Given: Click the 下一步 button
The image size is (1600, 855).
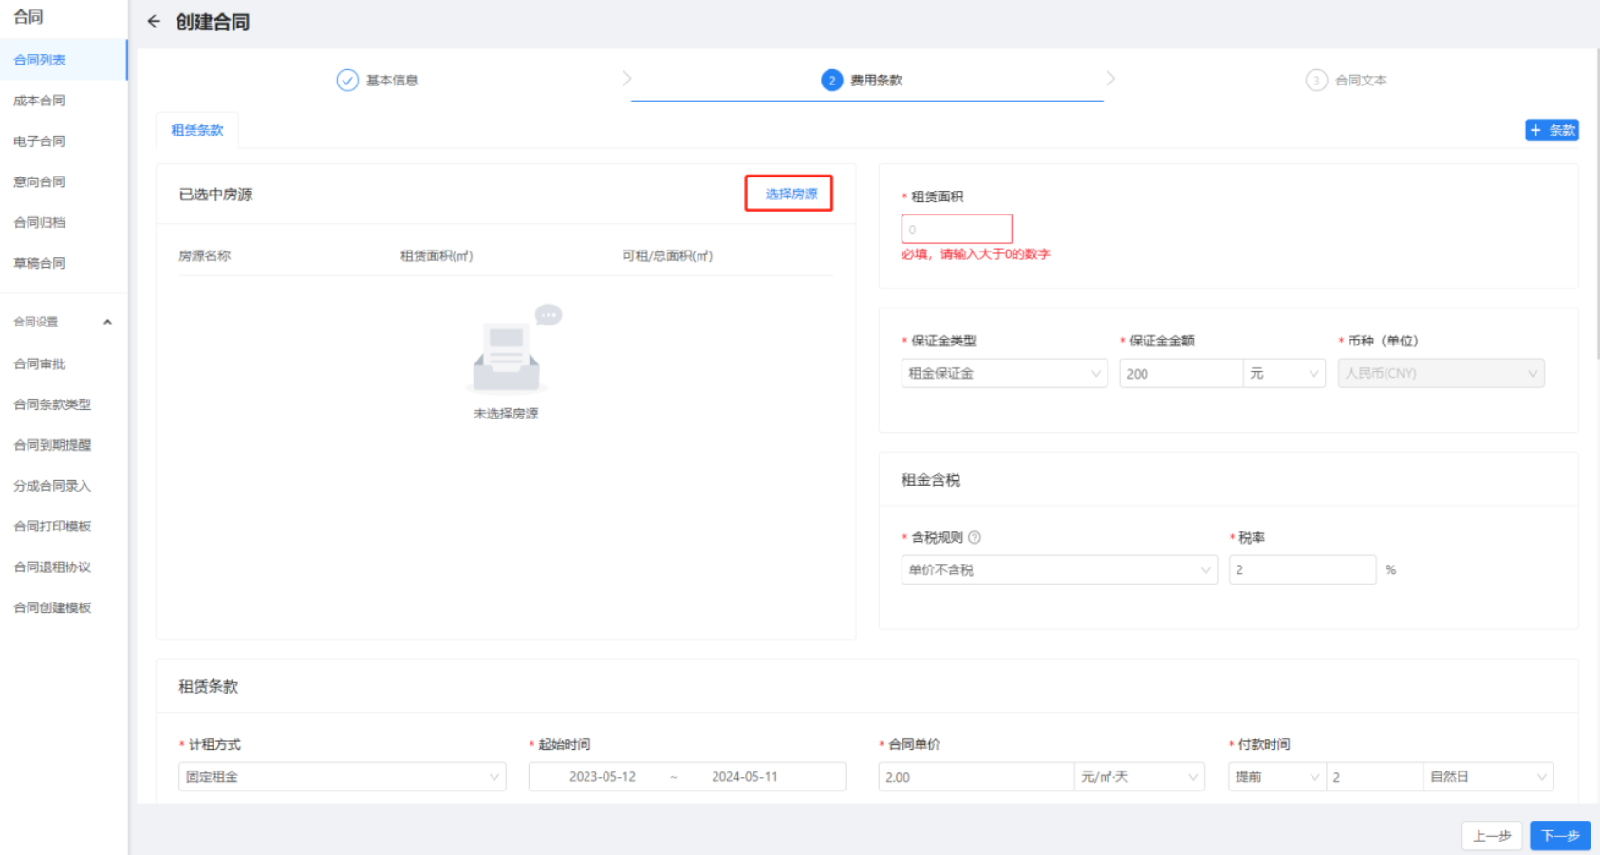Looking at the screenshot, I should tap(1559, 836).
